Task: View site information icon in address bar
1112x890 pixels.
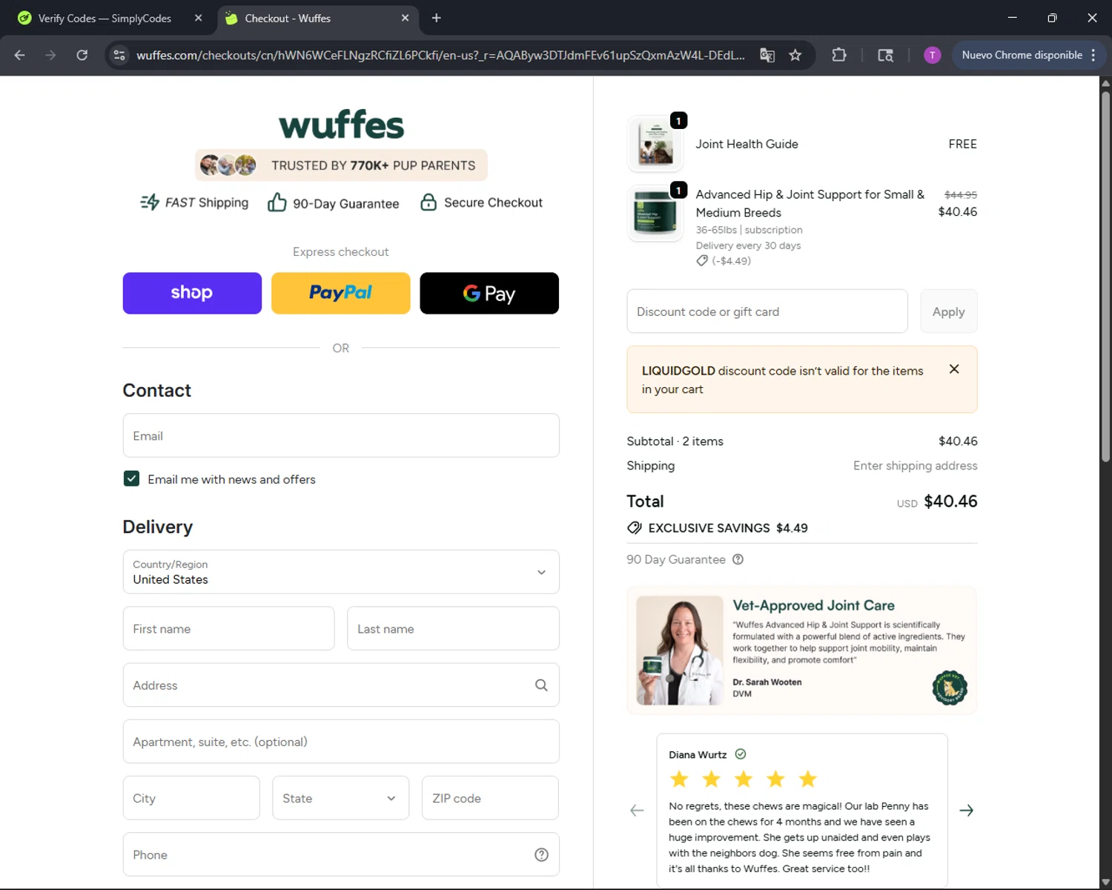Action: point(119,55)
